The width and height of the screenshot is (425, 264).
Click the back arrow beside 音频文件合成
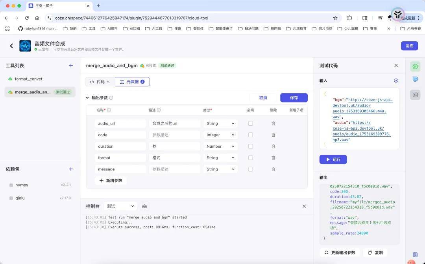[x=11, y=46]
